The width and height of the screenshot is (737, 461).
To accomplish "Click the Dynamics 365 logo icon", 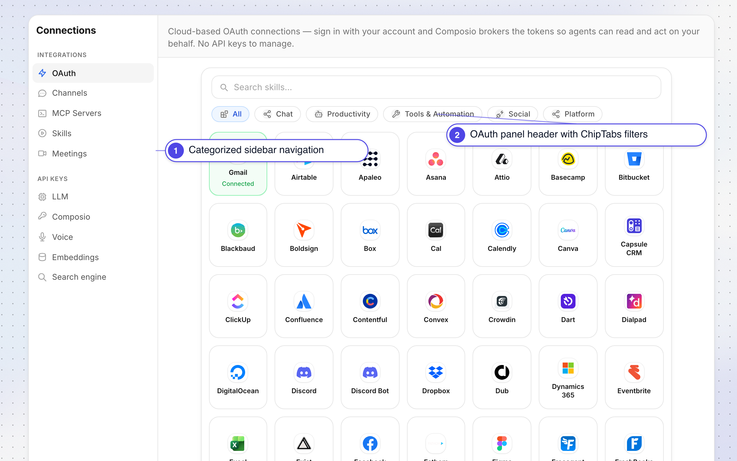I will pyautogui.click(x=568, y=368).
